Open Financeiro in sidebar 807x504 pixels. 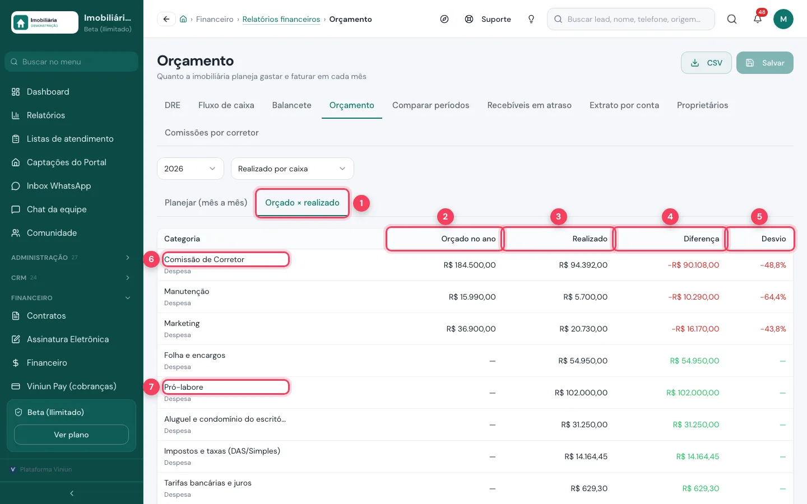click(x=72, y=363)
